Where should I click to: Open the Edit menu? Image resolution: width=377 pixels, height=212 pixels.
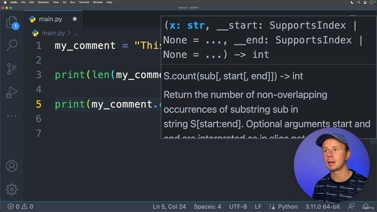(31, 2)
